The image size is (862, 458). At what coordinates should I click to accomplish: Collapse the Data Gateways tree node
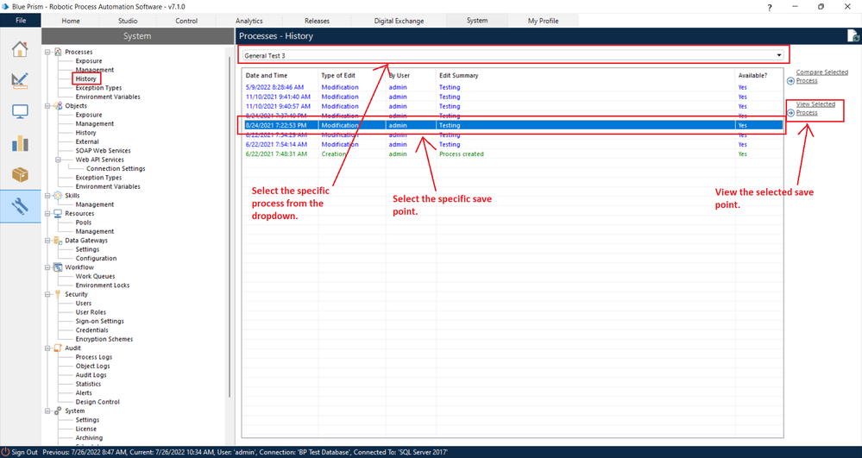(x=47, y=241)
